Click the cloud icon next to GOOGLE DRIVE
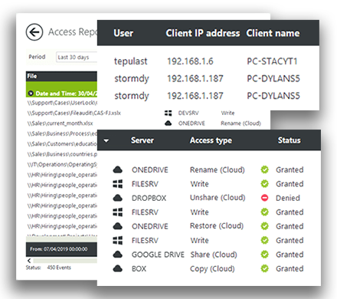 (118, 255)
